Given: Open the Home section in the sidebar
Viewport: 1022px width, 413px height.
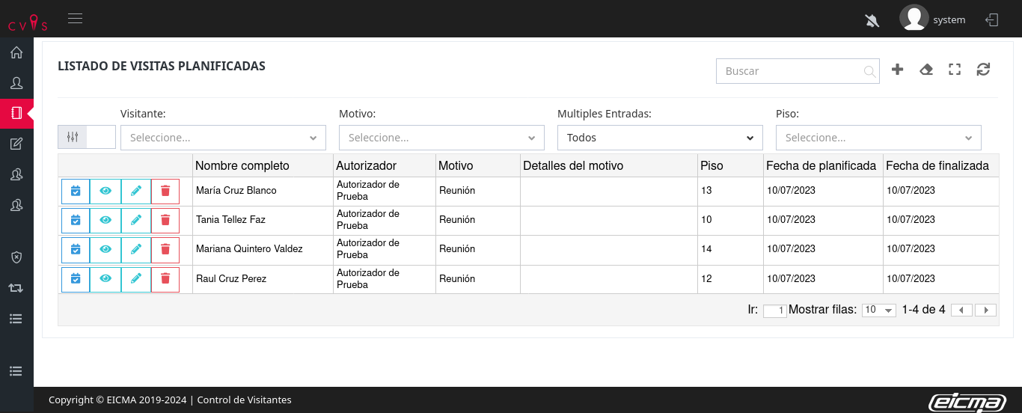Looking at the screenshot, I should click(x=16, y=52).
